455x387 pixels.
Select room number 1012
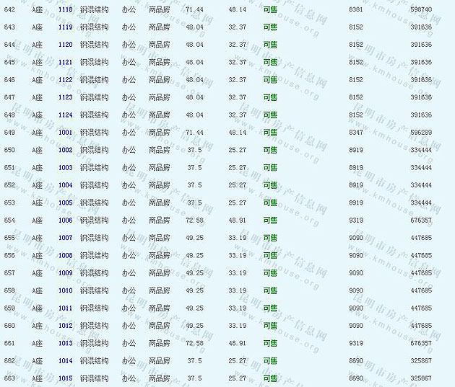[65, 326]
